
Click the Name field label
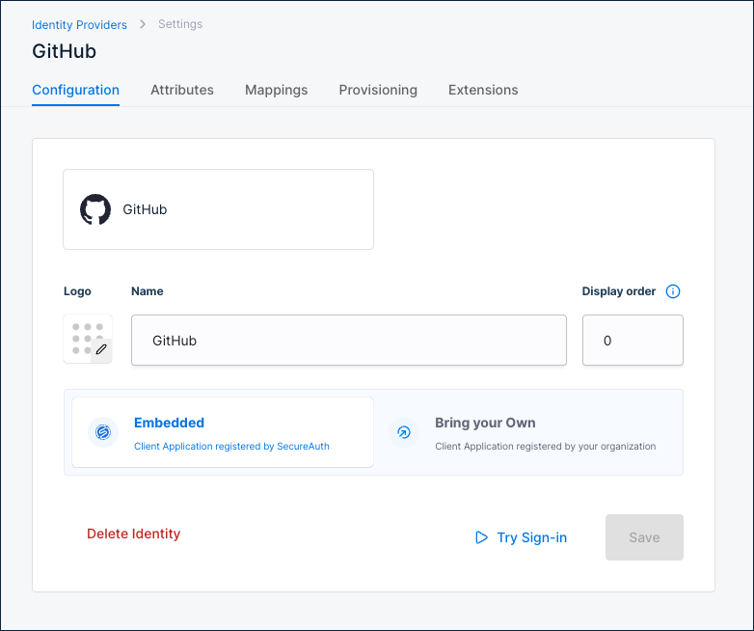148,291
